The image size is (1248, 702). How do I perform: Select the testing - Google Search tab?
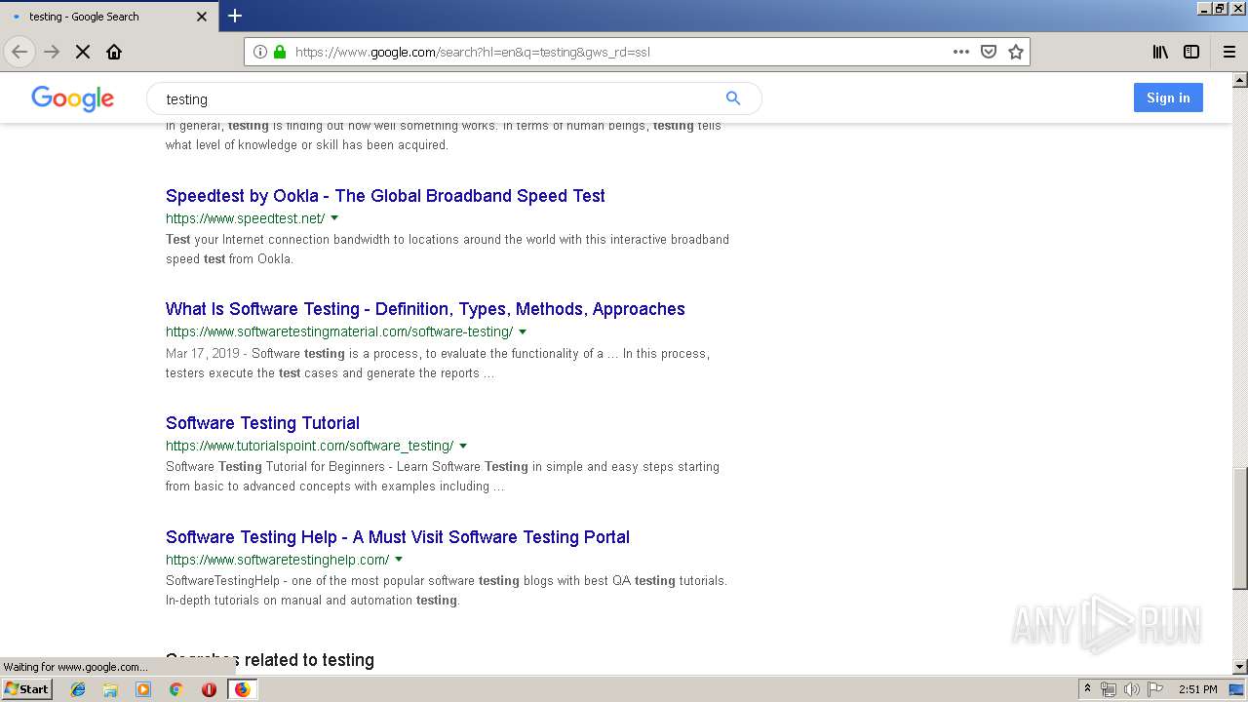108,16
